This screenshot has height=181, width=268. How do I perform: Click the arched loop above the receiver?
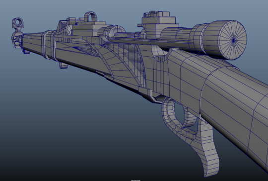pyautogui.click(x=90, y=16)
